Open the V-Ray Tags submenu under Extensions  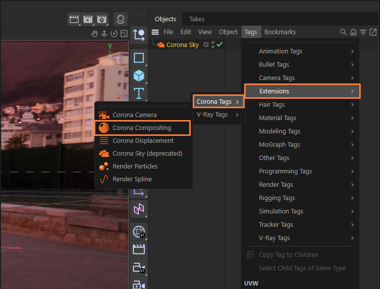pos(218,115)
